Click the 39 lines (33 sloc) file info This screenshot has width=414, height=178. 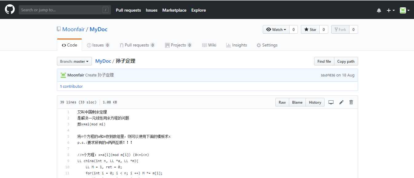[x=78, y=102]
